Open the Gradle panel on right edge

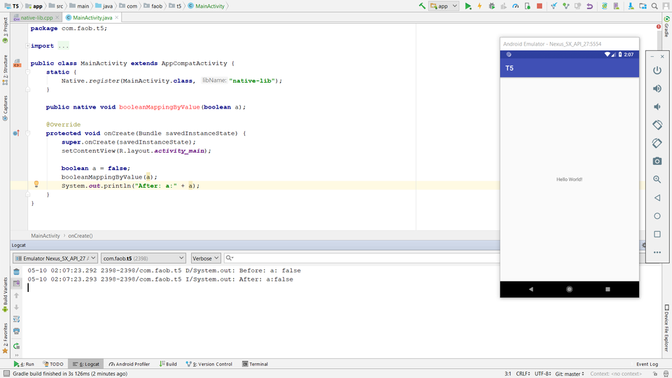[x=667, y=26]
